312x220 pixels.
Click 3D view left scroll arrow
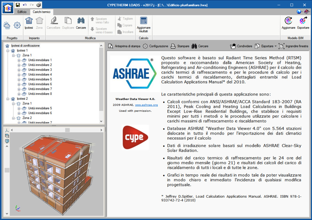[x=12, y=130]
